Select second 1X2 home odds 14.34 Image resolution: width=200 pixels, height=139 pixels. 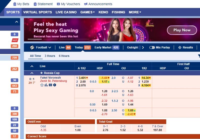[146, 78]
